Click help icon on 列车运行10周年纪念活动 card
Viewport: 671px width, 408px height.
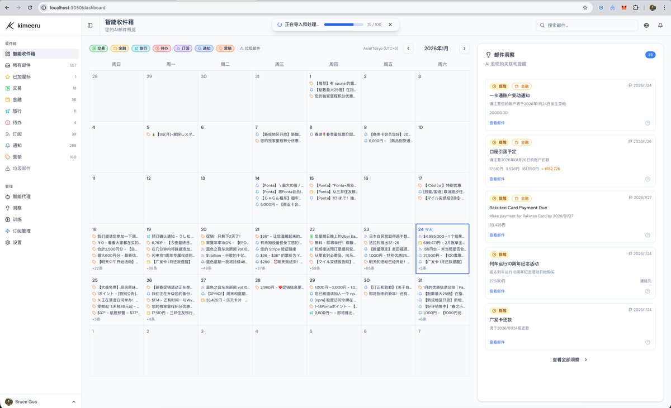(x=648, y=291)
